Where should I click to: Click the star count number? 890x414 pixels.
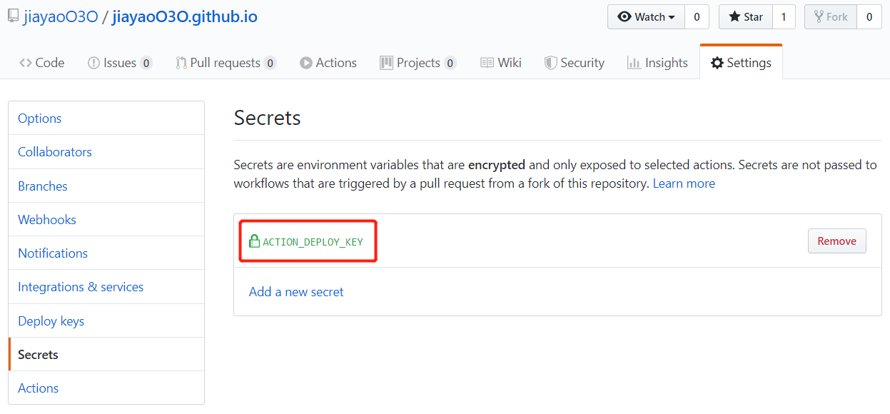click(783, 17)
